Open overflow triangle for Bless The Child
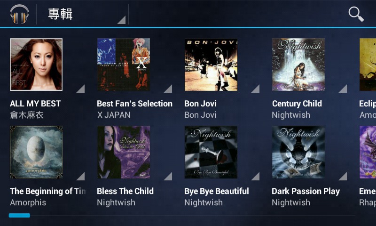 point(168,176)
